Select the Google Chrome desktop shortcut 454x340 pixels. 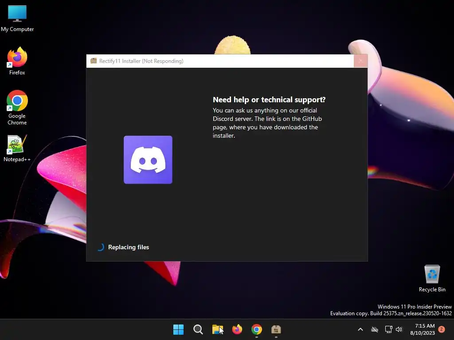pos(17,107)
